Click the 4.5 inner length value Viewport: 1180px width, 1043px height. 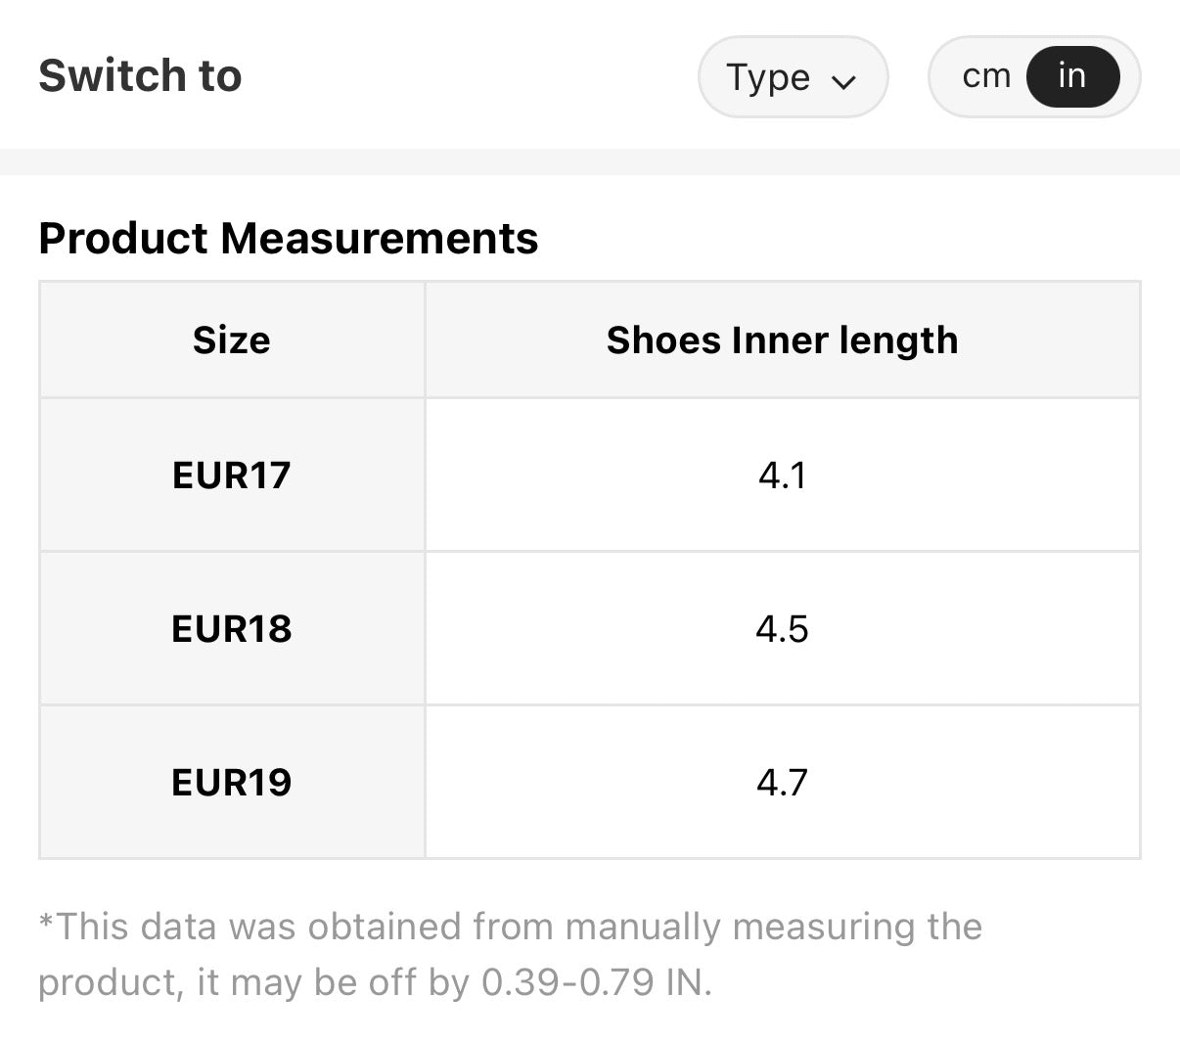coord(782,629)
